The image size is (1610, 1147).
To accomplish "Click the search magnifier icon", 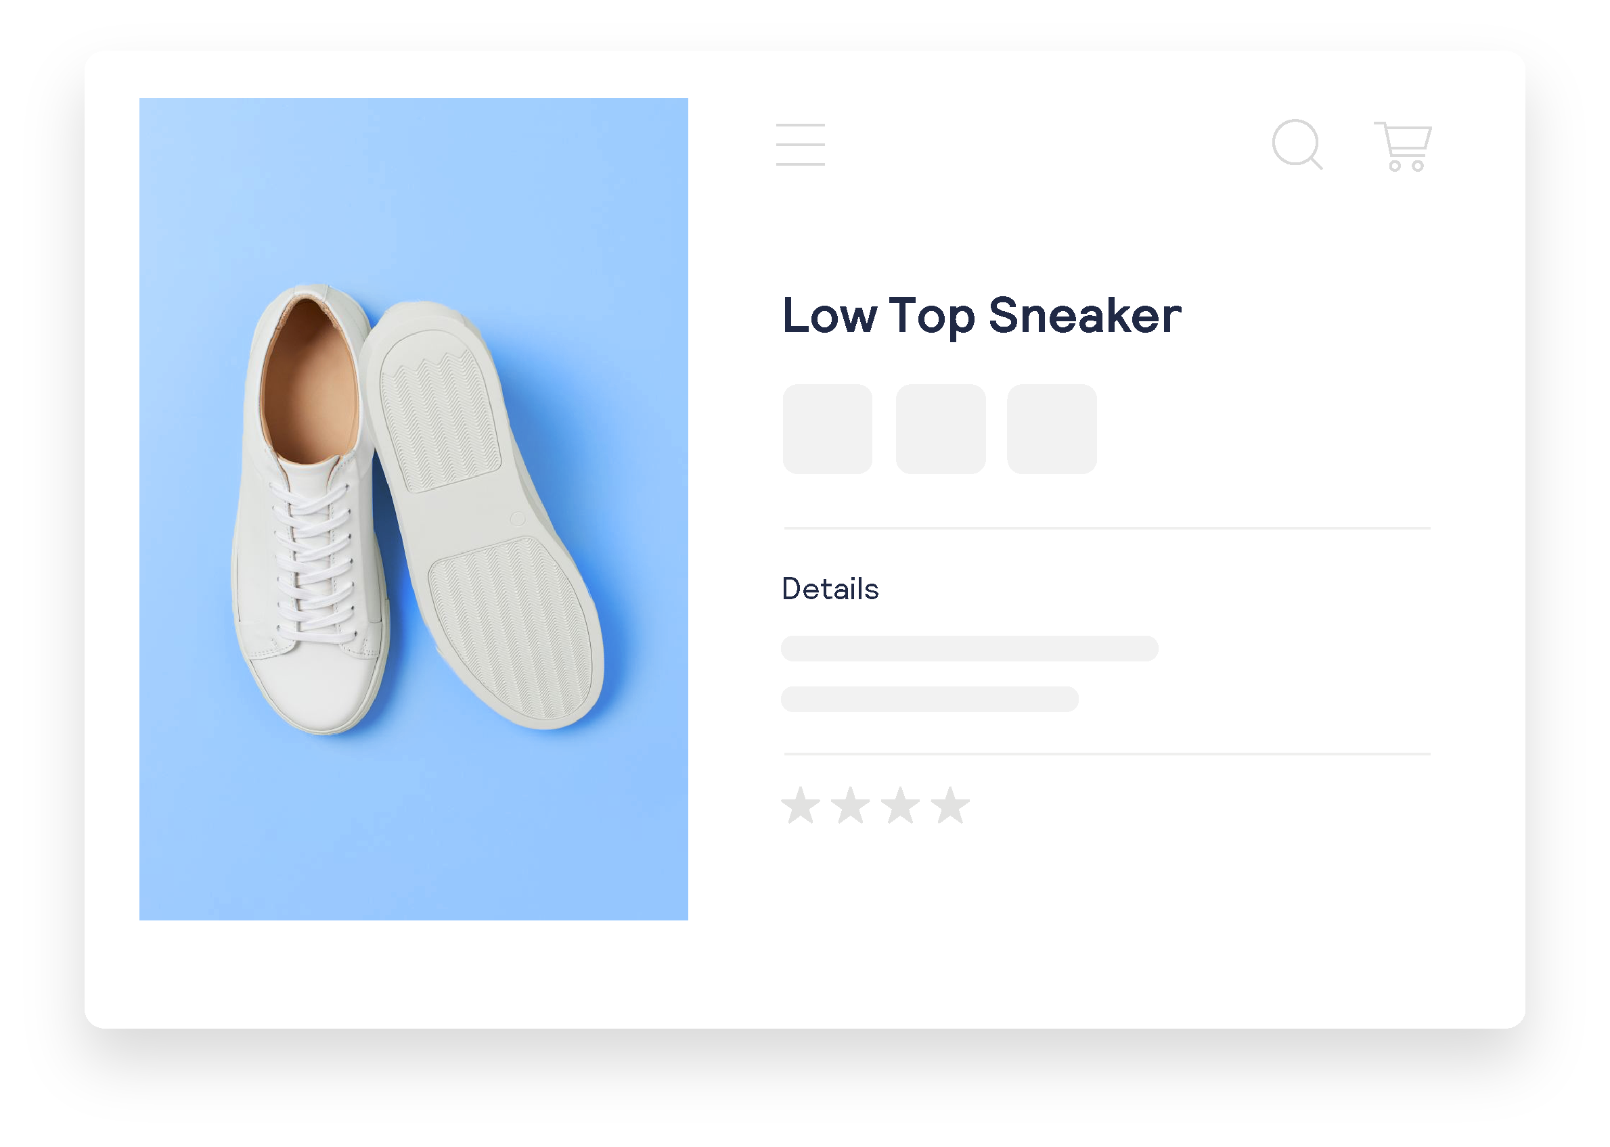I will 1297,145.
